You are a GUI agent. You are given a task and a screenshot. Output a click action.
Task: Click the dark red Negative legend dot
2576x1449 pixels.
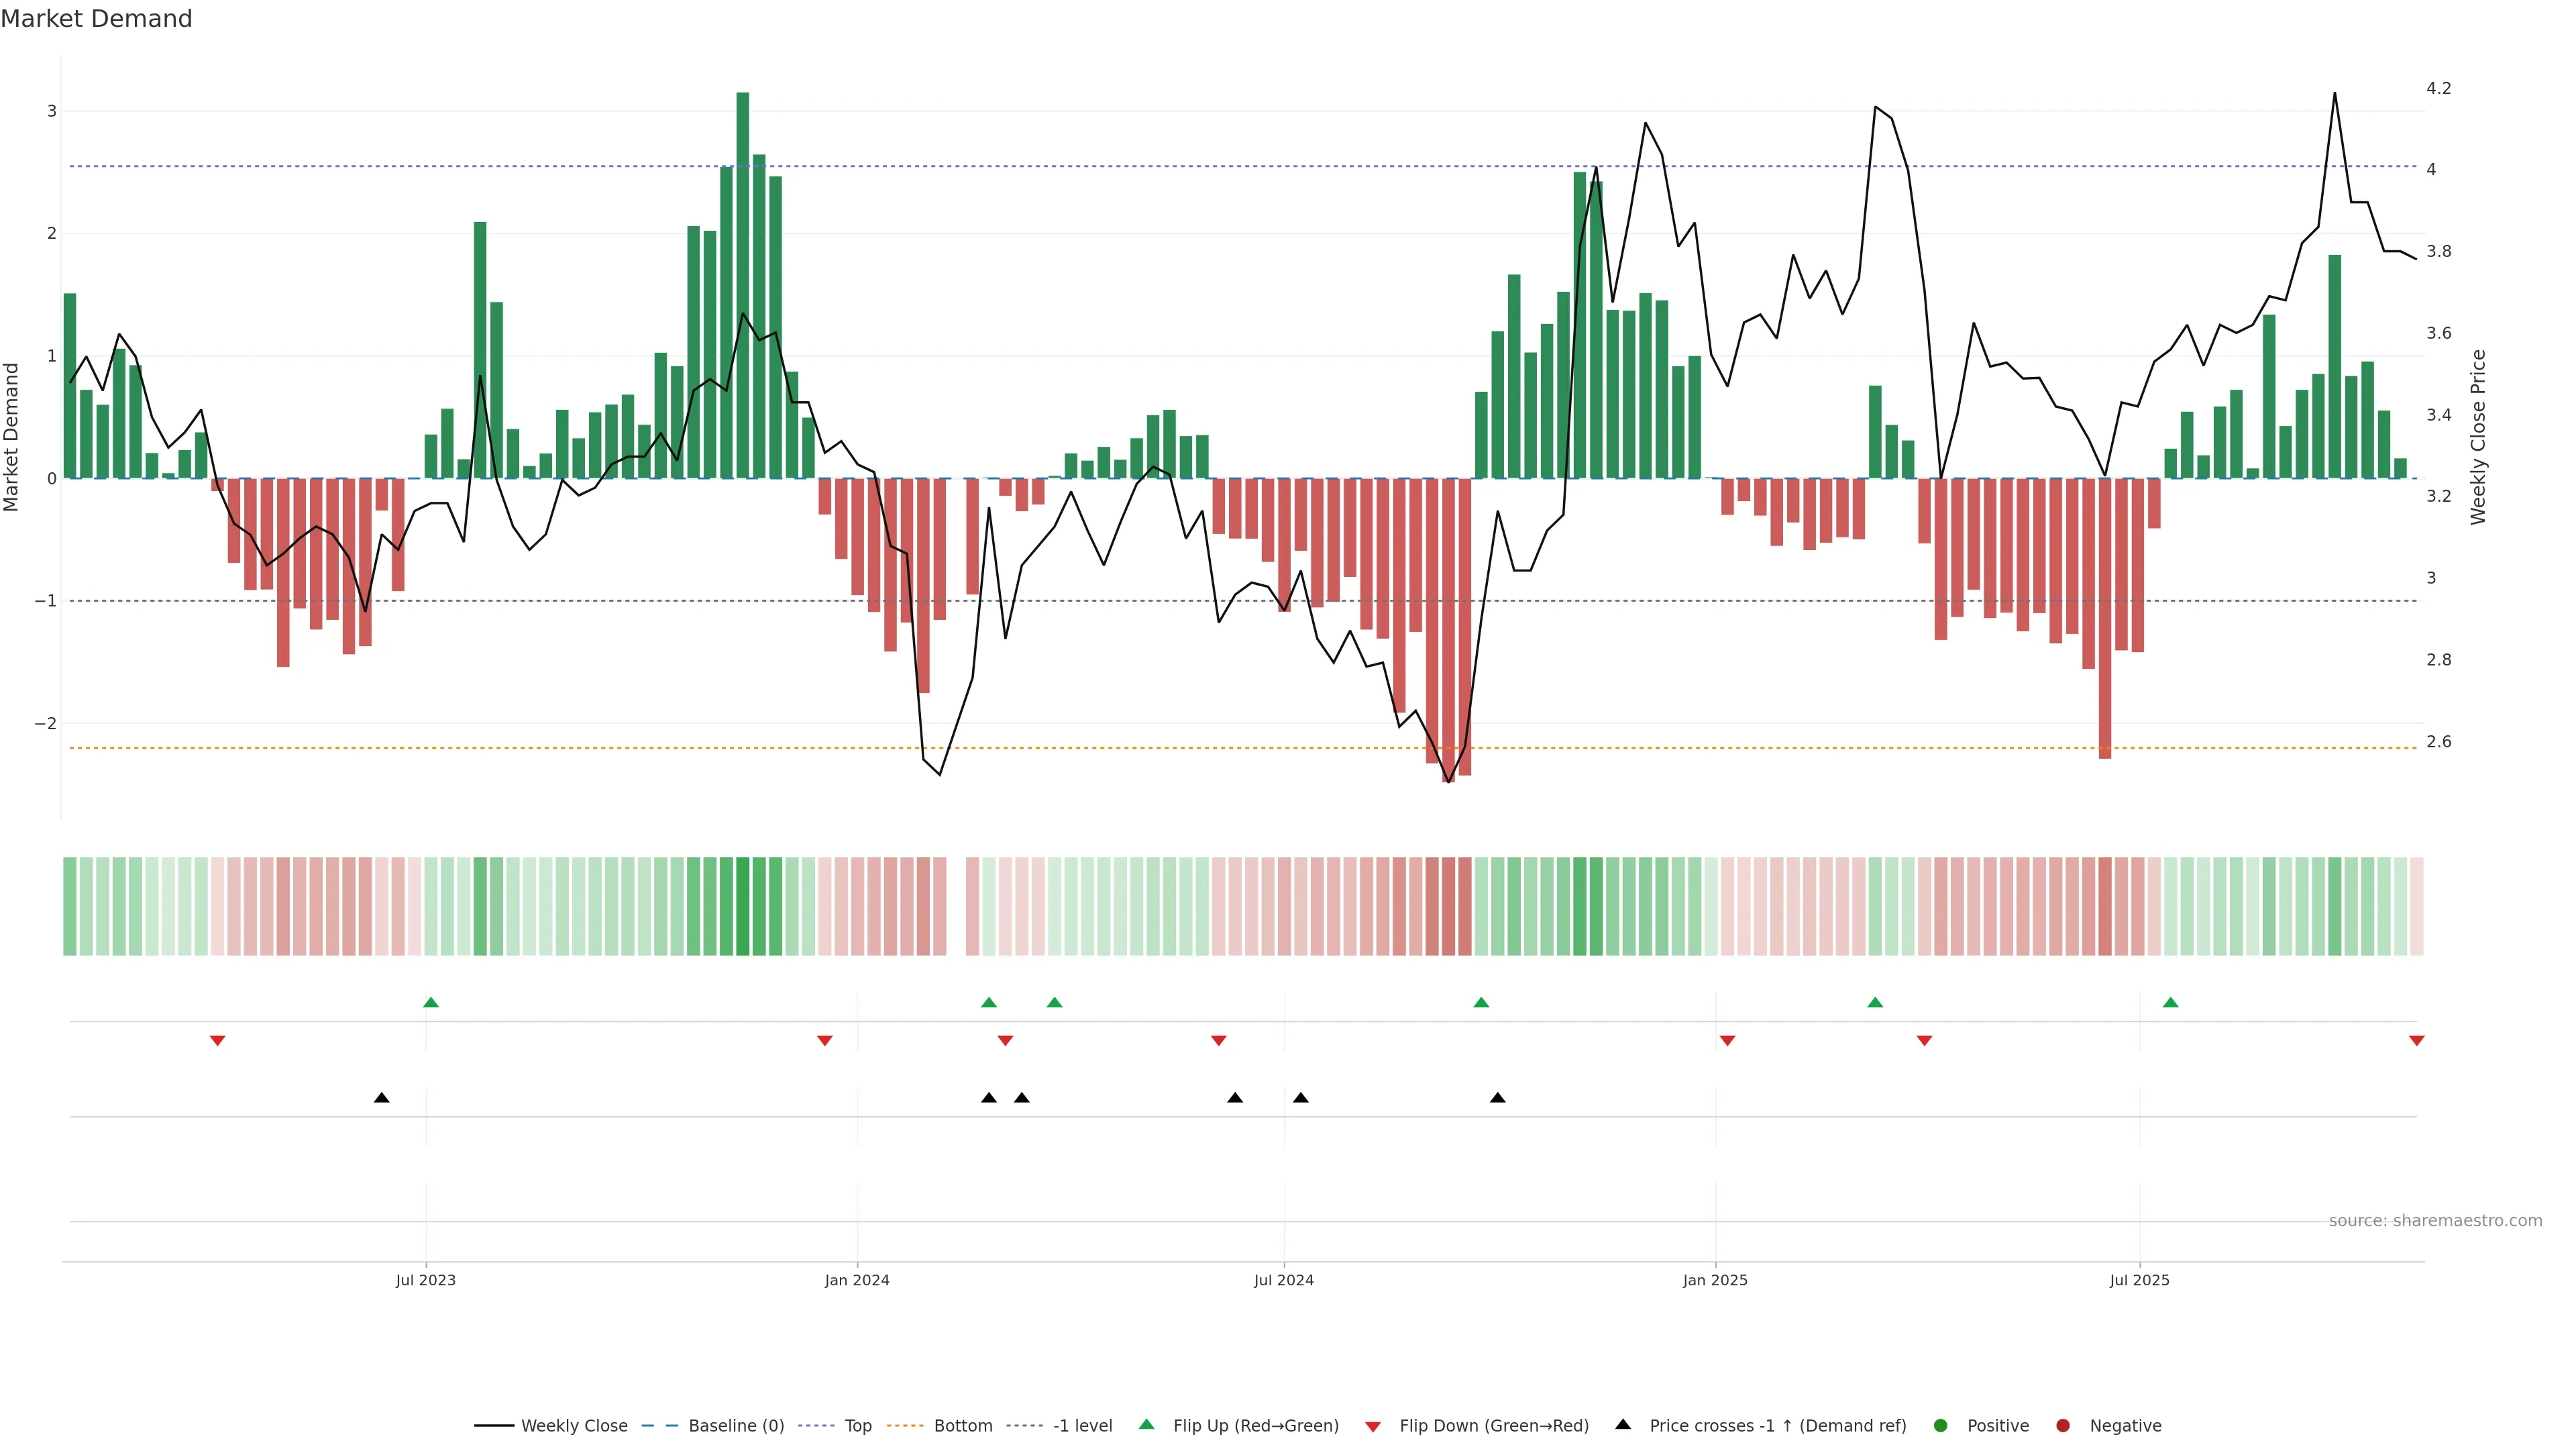(2063, 1426)
